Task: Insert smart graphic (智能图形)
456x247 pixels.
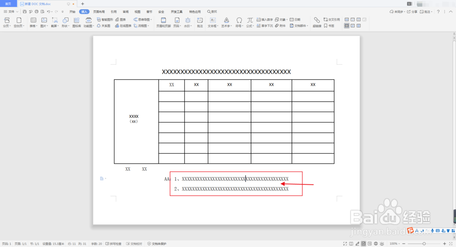Action: pyautogui.click(x=105, y=20)
